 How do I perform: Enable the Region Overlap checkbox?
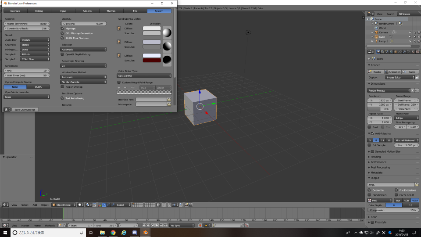63,87
